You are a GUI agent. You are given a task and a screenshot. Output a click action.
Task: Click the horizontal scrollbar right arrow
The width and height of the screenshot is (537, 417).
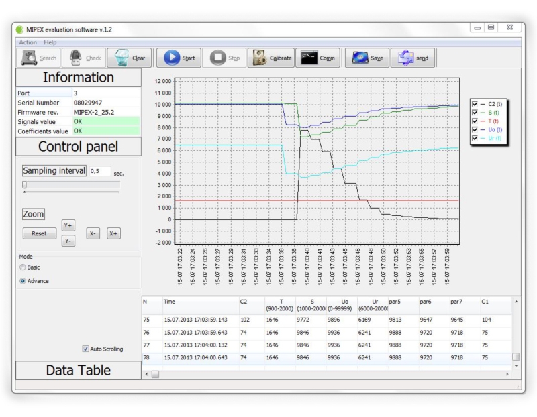pos(507,374)
